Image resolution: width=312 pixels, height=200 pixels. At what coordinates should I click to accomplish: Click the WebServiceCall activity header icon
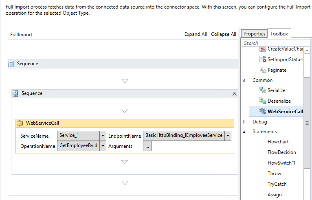(x=20, y=123)
